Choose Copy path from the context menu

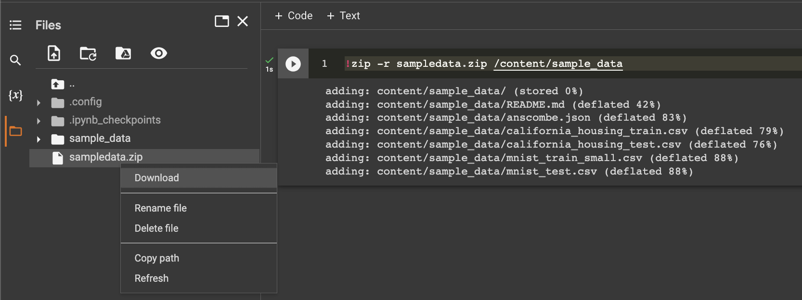click(199, 258)
